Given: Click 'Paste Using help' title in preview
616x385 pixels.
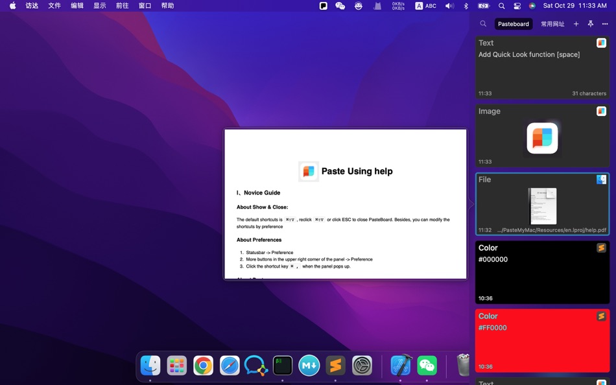Looking at the screenshot, I should coord(357,171).
